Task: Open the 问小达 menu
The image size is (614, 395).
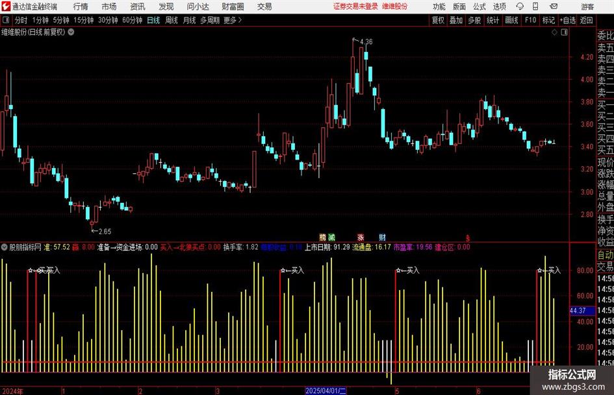Action: coord(198,6)
